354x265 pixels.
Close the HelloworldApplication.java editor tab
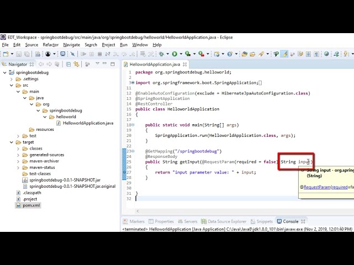[x=185, y=65]
